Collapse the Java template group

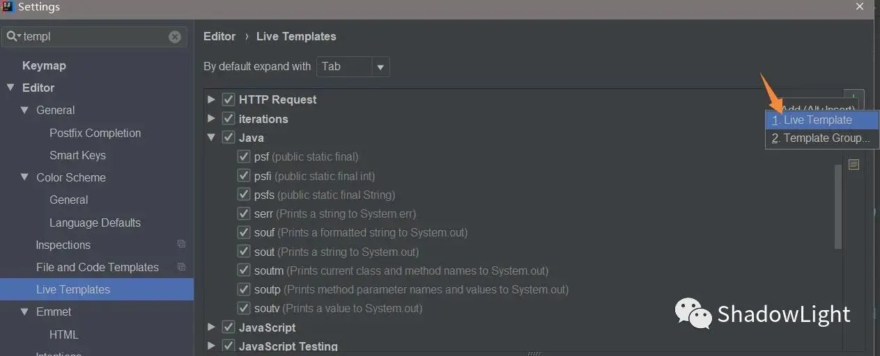tap(211, 138)
